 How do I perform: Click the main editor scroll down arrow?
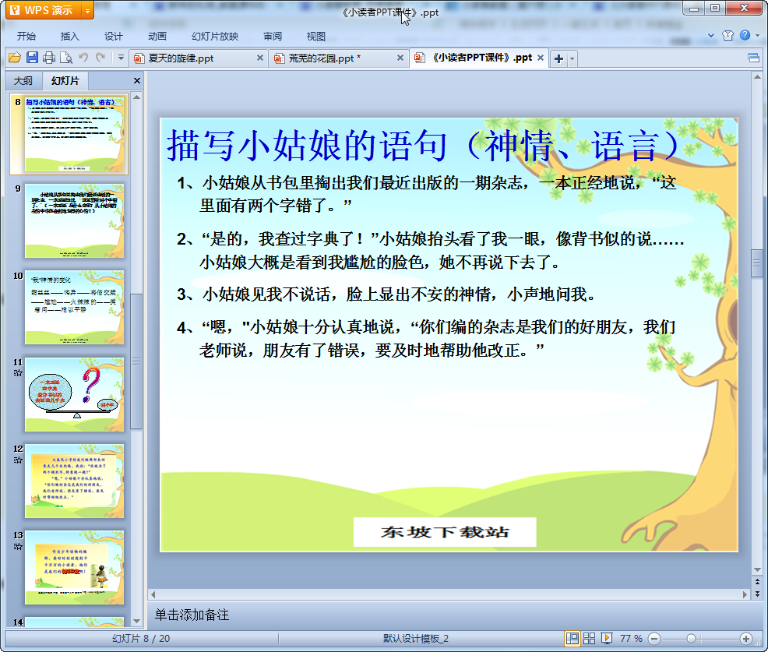pyautogui.click(x=757, y=569)
